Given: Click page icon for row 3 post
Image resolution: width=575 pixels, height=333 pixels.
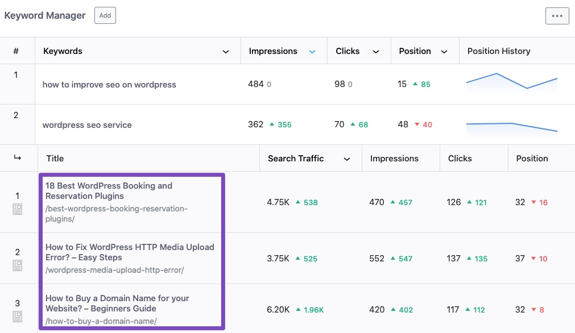Looking at the screenshot, I should pyautogui.click(x=17, y=316).
